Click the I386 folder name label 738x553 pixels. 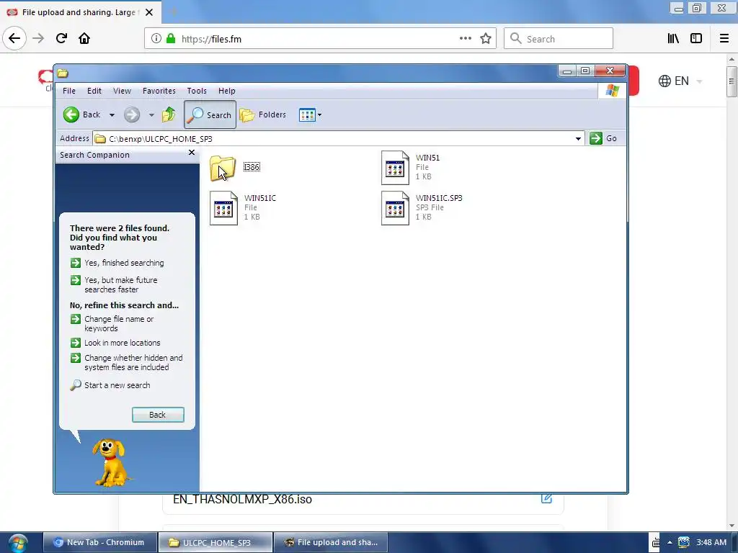[252, 167]
